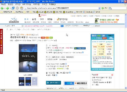Click the large book cover image
The image size is (127, 92).
(x=28, y=58)
